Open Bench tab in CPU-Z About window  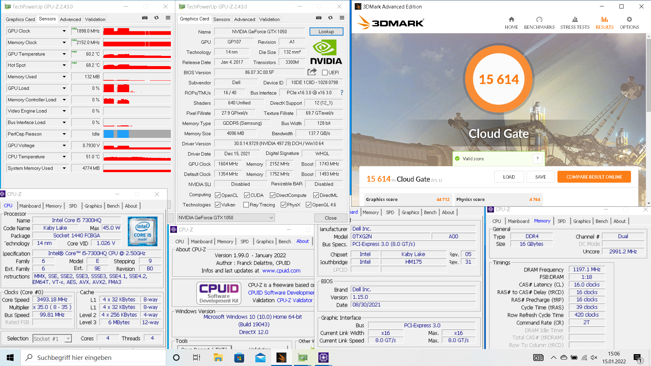(x=285, y=241)
